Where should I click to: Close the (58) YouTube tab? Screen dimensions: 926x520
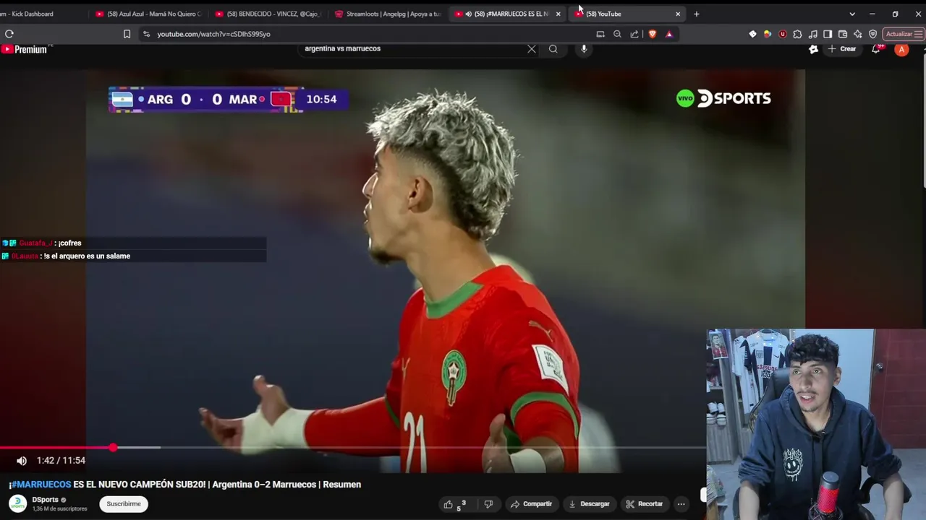click(x=678, y=14)
